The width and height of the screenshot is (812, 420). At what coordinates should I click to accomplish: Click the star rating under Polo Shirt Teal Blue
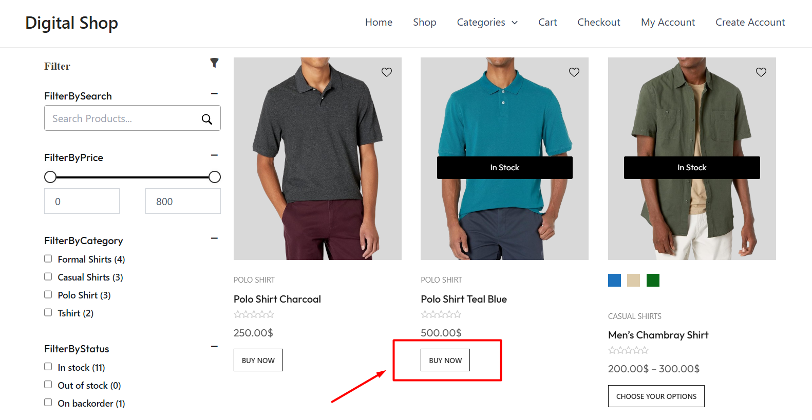click(441, 314)
